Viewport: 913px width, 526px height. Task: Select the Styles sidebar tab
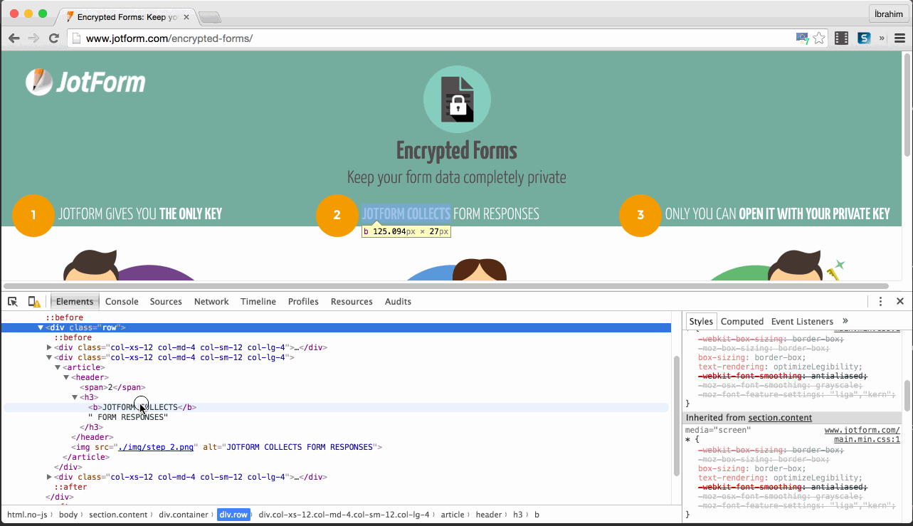click(701, 322)
